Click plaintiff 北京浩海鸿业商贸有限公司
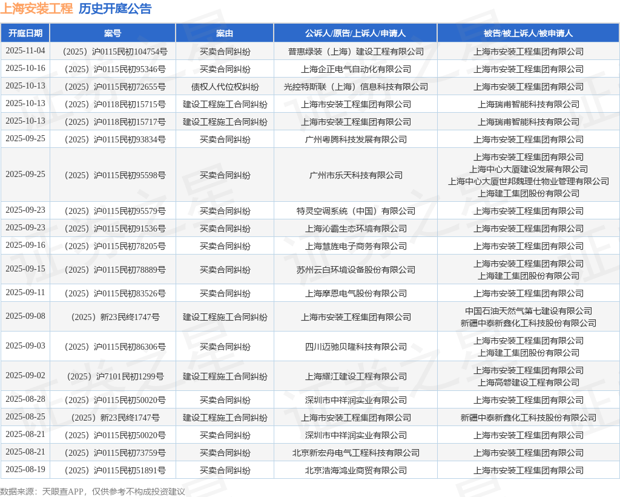The image size is (620, 497). tap(356, 470)
